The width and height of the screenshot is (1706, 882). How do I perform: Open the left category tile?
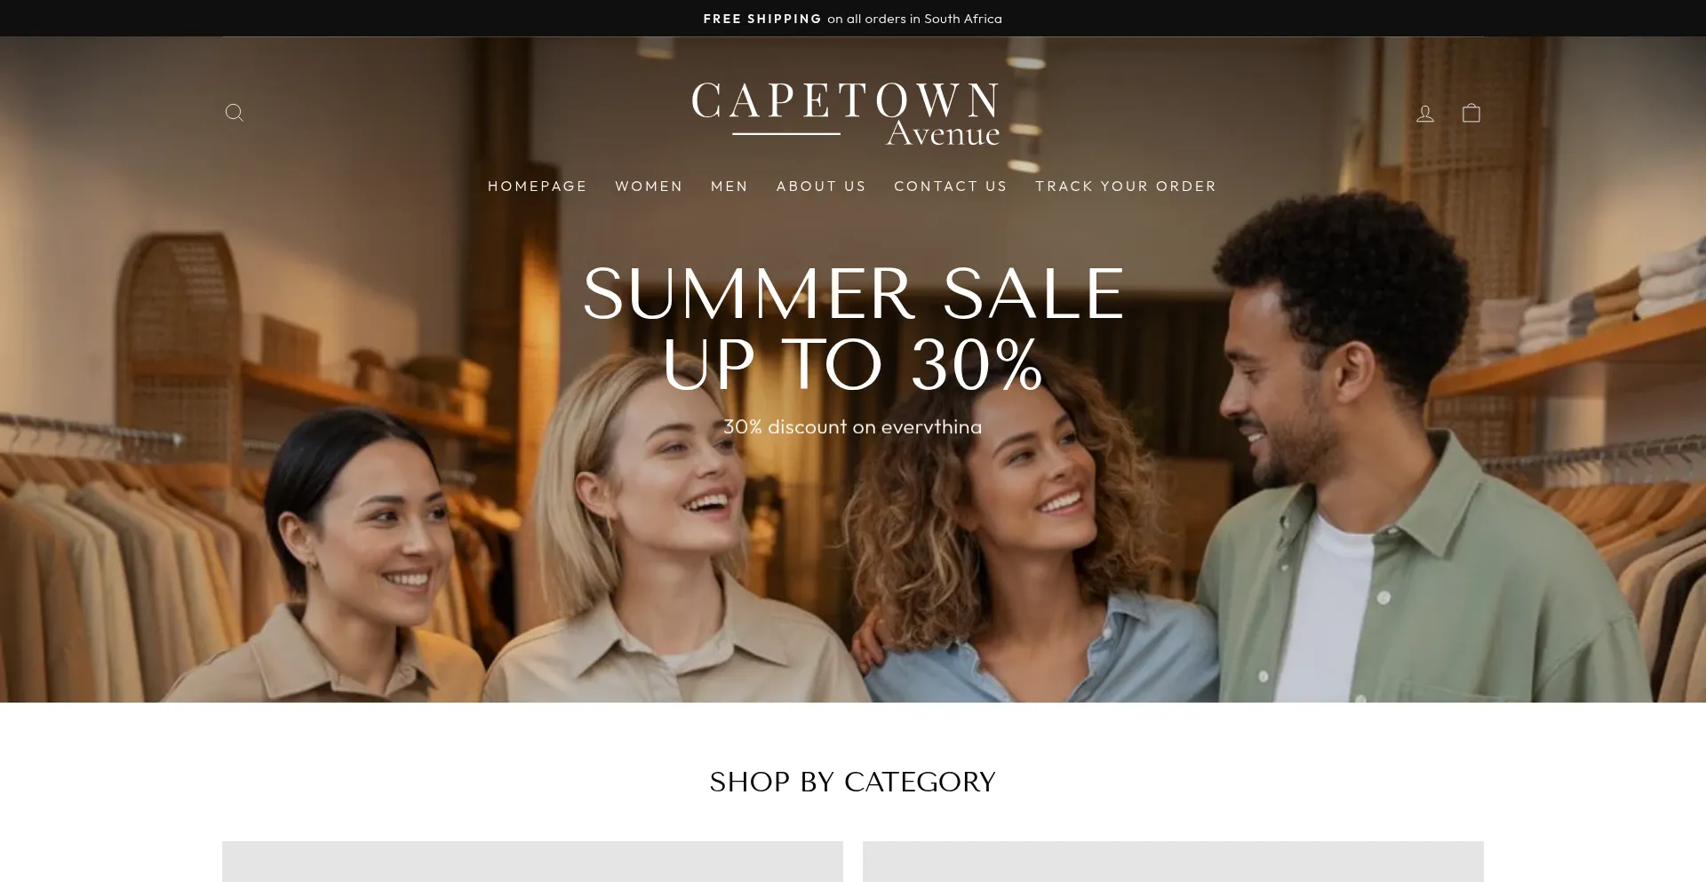tap(532, 862)
